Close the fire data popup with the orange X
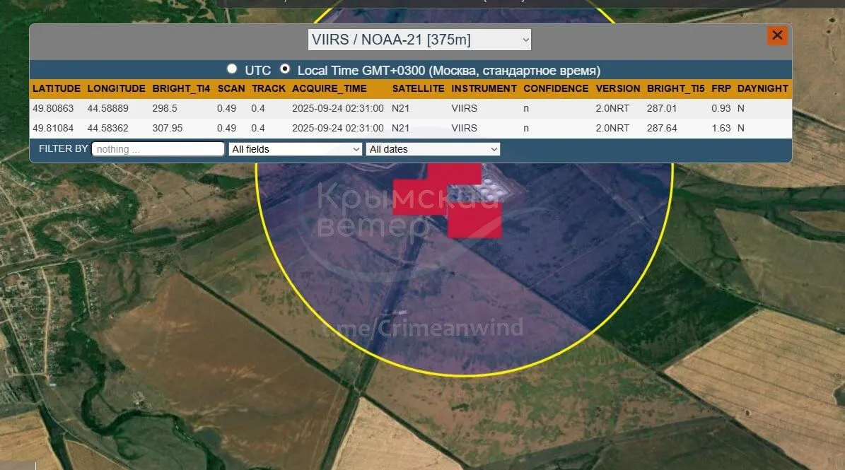The height and width of the screenshot is (470, 845). (x=777, y=35)
